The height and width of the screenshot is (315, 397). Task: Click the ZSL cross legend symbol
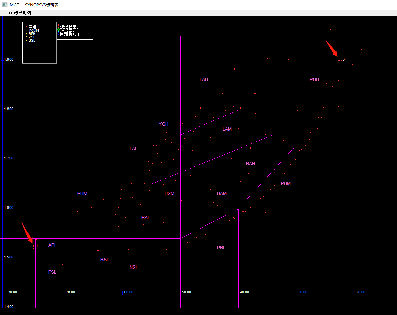click(x=26, y=36)
